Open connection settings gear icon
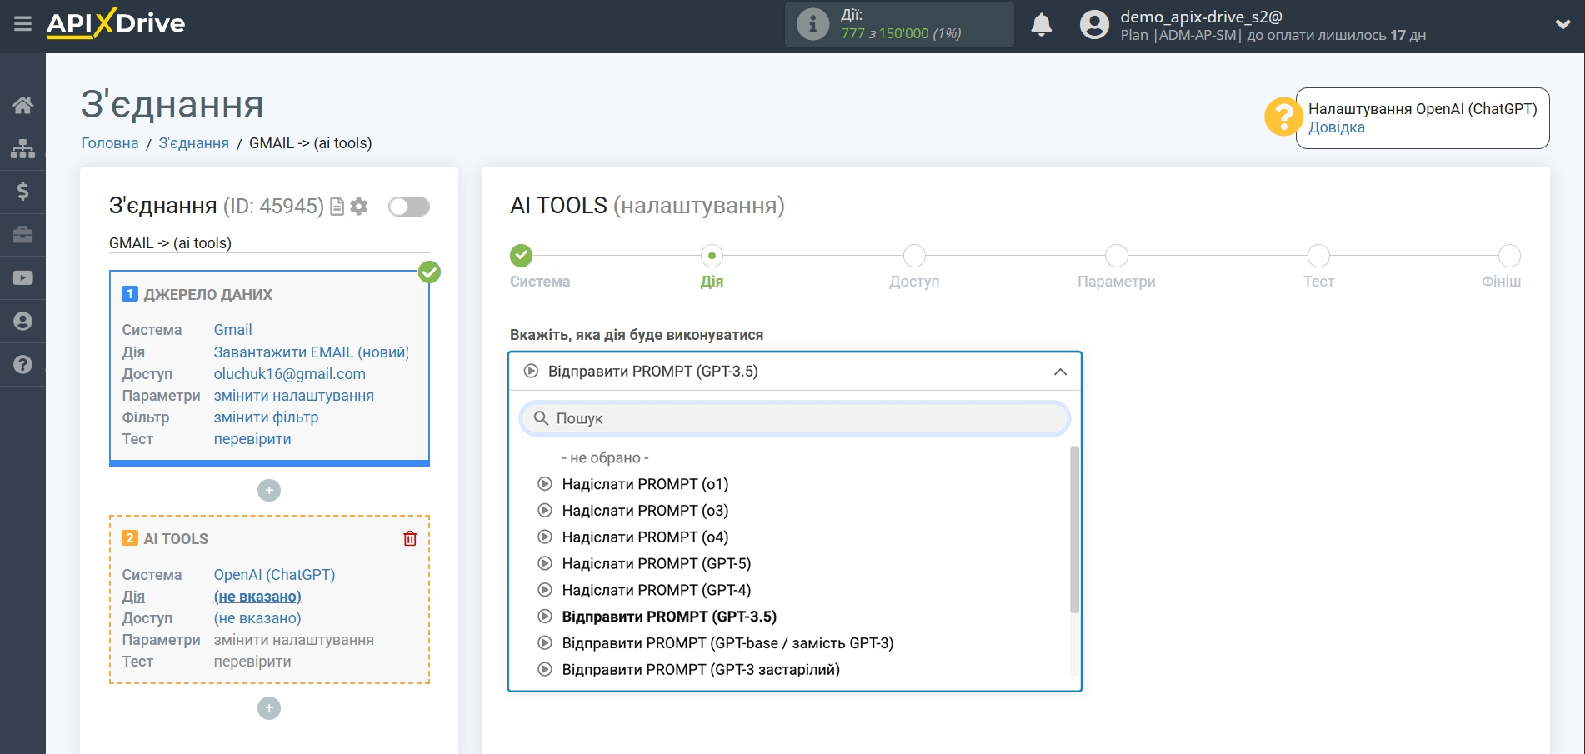The height and width of the screenshot is (754, 1585). point(359,207)
